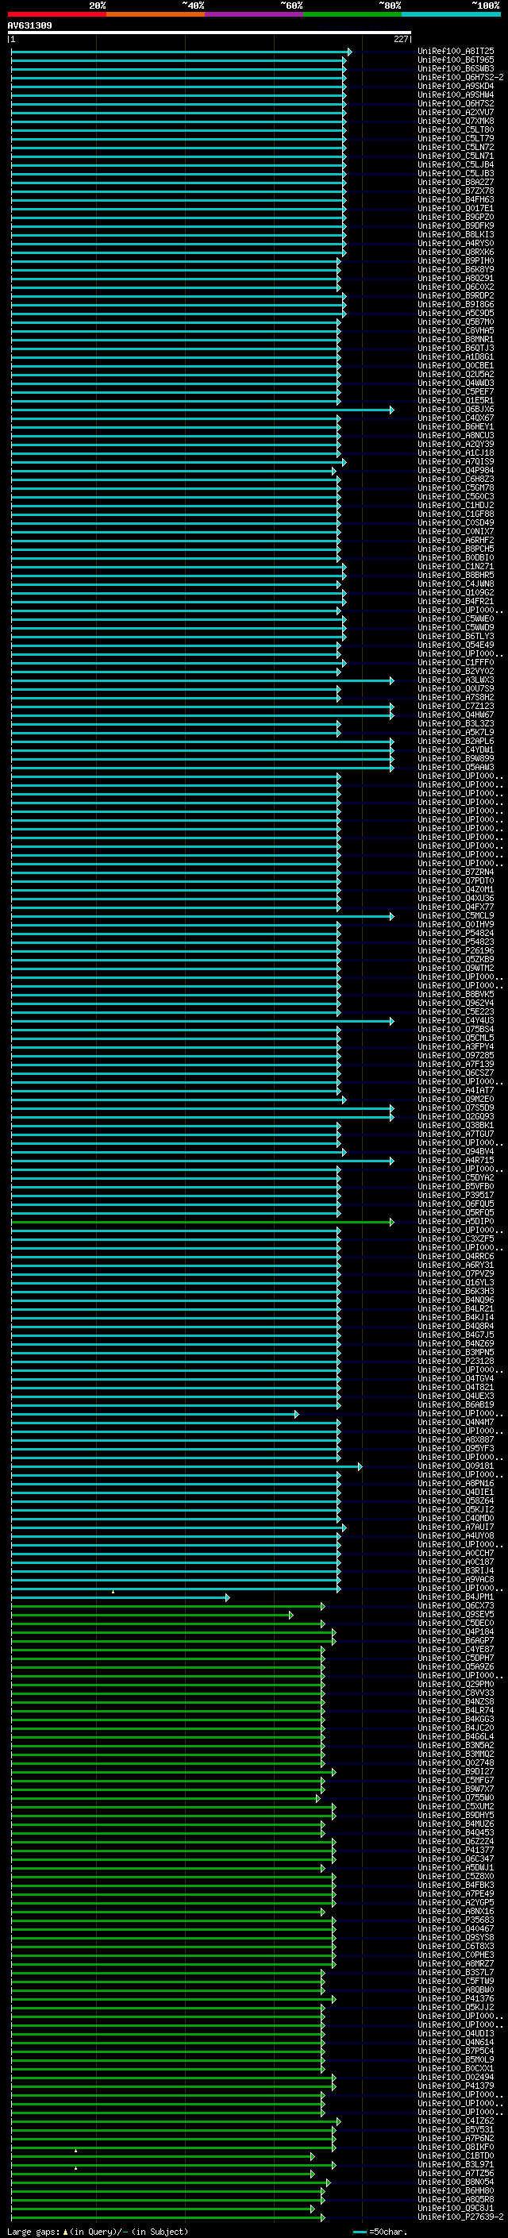The height and width of the screenshot is (2238, 508).
Task: Click hit label UniRef100_A5DIP0
Action: (456, 1222)
